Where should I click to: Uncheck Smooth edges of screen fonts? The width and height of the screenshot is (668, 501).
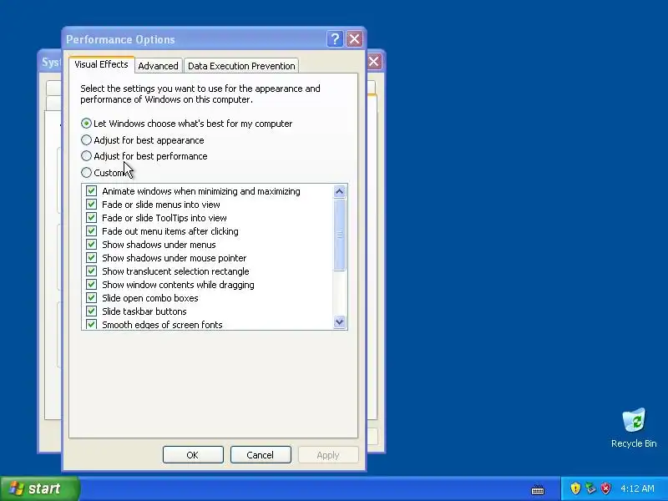[91, 324]
